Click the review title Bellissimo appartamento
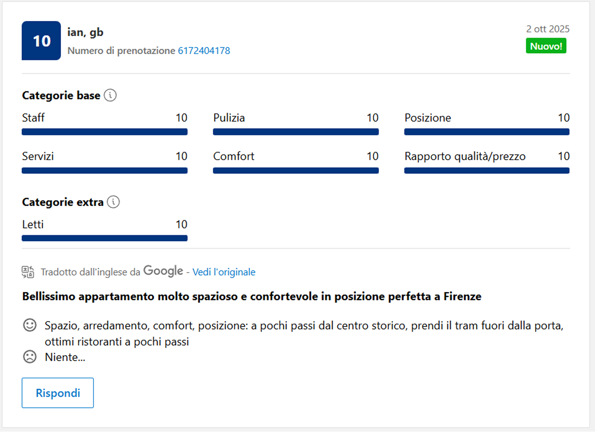595x432 pixels. [x=251, y=296]
